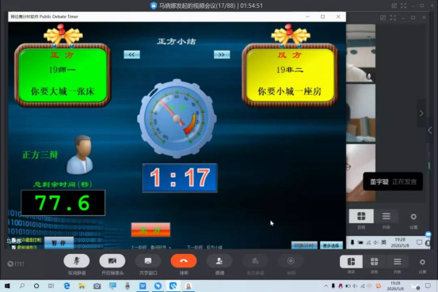The height and width of the screenshot is (292, 438).
Task: Select the top participant video thumbnail
Action: tap(360, 53)
